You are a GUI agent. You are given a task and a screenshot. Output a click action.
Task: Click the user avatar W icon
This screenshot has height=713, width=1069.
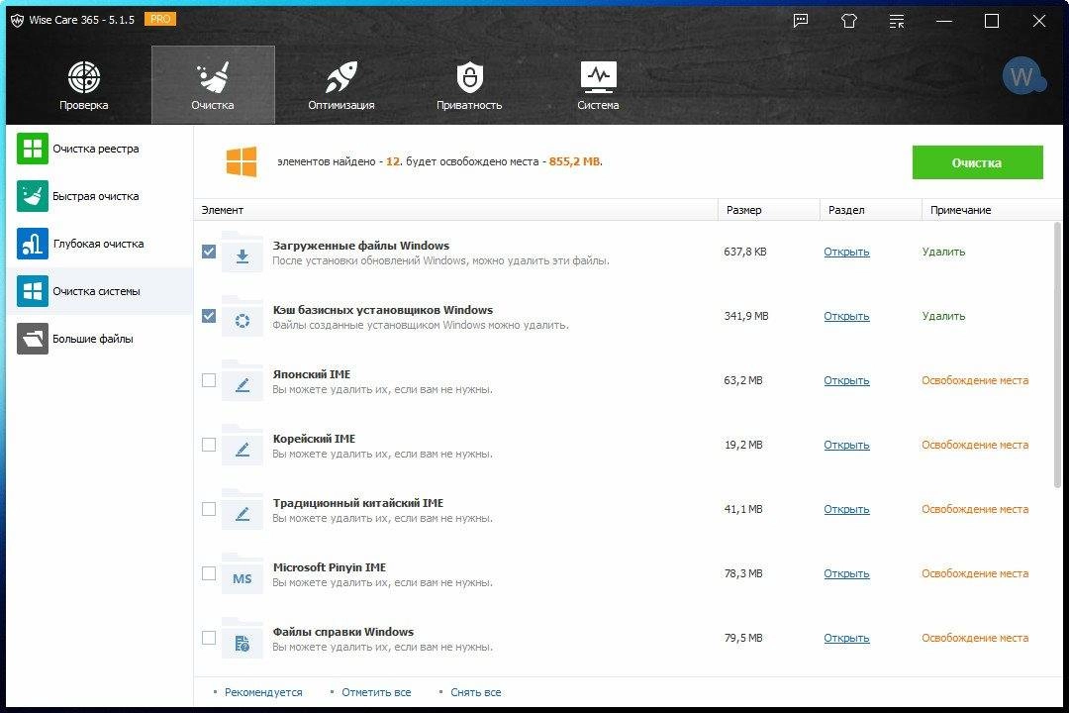(x=1022, y=75)
